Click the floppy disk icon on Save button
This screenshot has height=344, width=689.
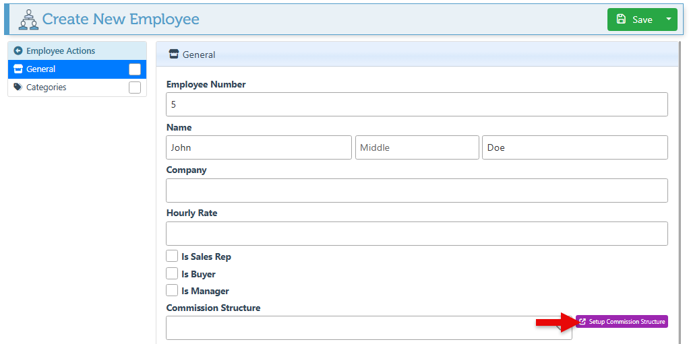tap(621, 20)
